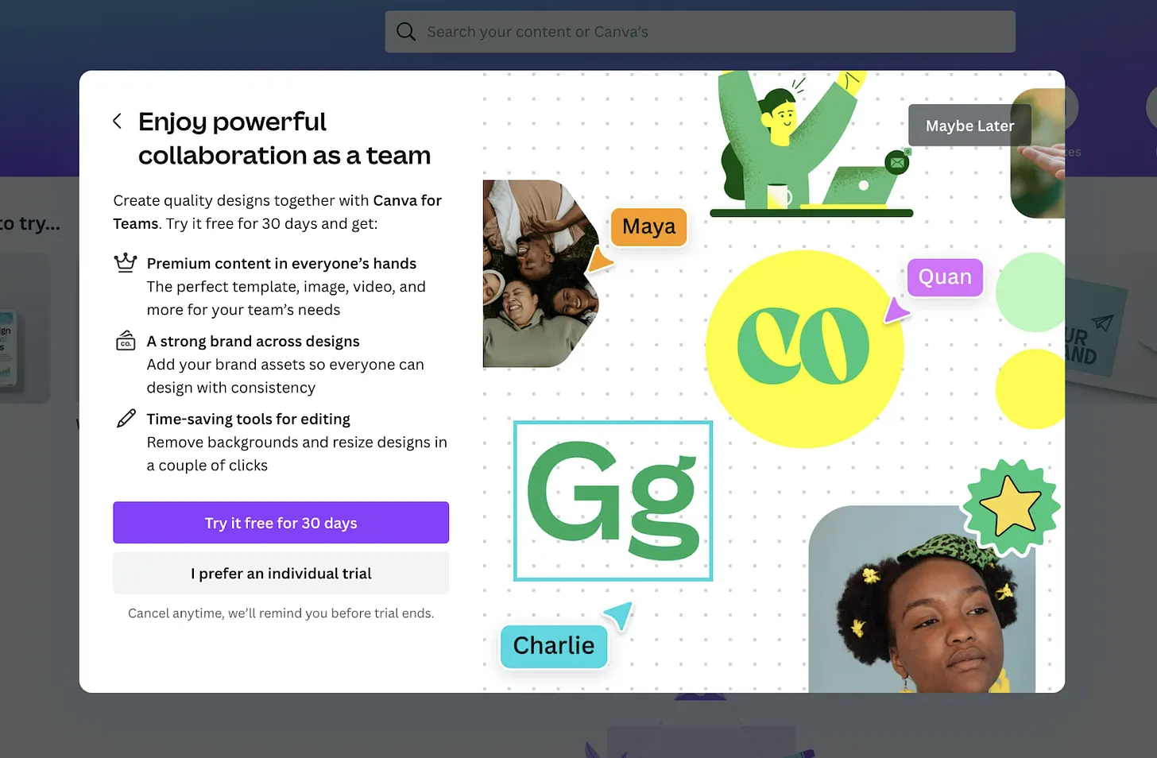The image size is (1157, 758).
Task: Click 'The perfect template, image, video' description
Action: [286, 298]
